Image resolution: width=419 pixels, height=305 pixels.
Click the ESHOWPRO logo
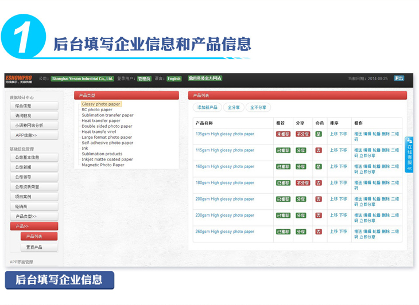point(18,77)
